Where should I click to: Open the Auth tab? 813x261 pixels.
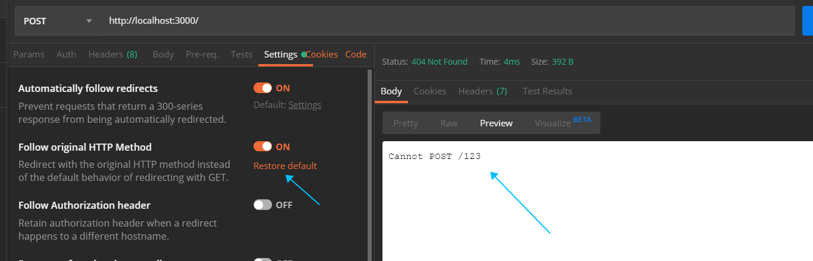67,54
